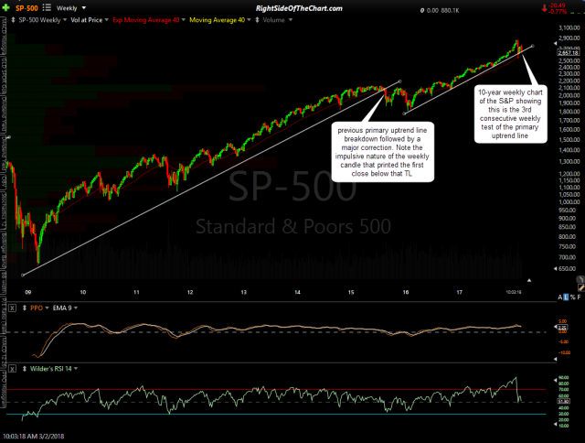Click the RightSideOfTheChart.com title
The image size is (585, 443).
(x=299, y=8)
